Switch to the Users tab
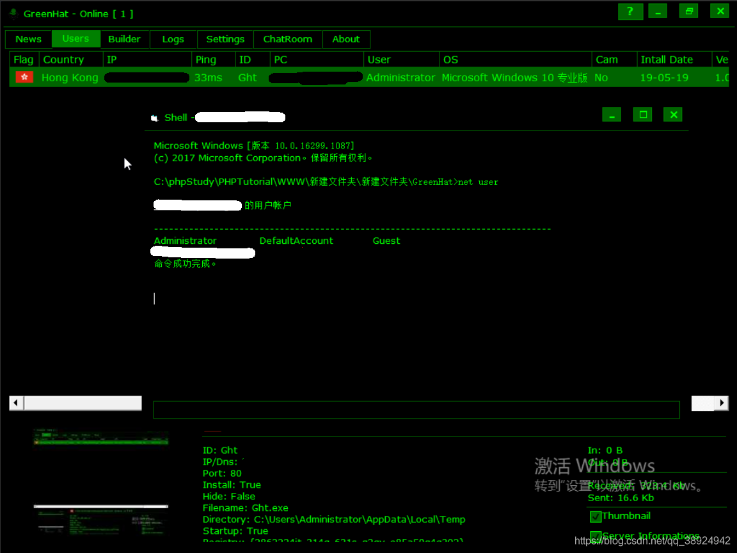The image size is (737, 553). click(x=75, y=38)
